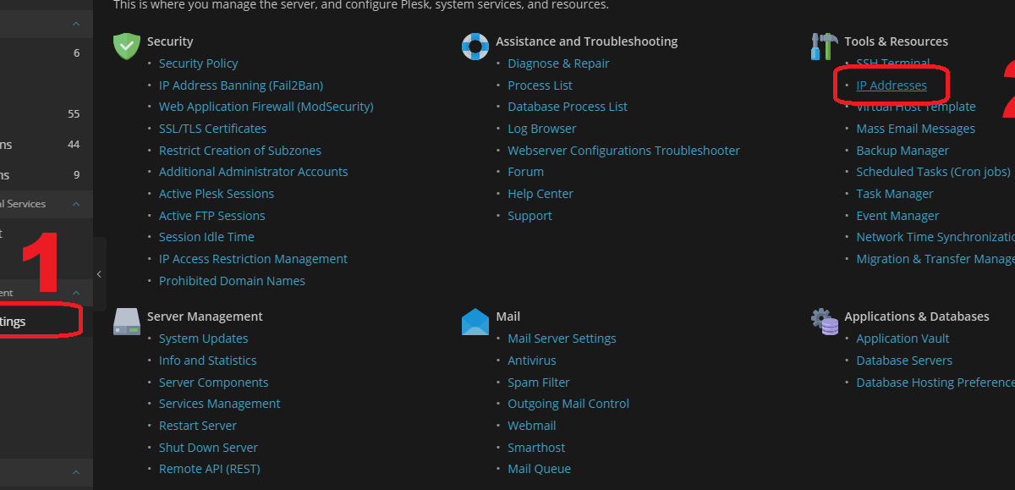
Task: Open the IP Addresses link
Action: 892,85
